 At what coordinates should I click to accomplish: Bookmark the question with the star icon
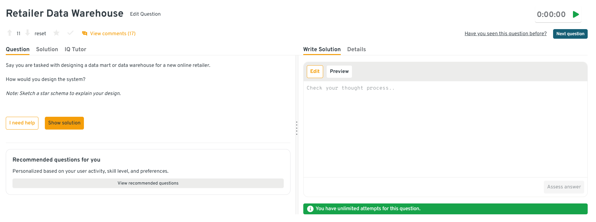pyautogui.click(x=56, y=33)
